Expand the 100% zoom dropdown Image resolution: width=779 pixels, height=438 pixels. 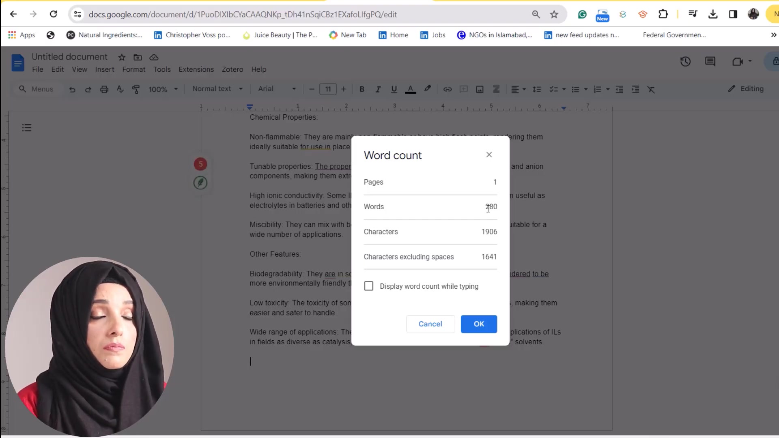coord(163,89)
